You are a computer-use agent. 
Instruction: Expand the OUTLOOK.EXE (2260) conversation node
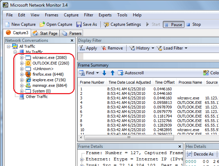[22, 63]
